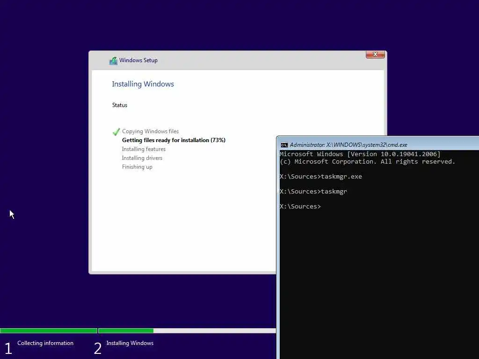Viewport: 479px width, 359px height.
Task: Click the 'Status' label
Action: pos(119,105)
